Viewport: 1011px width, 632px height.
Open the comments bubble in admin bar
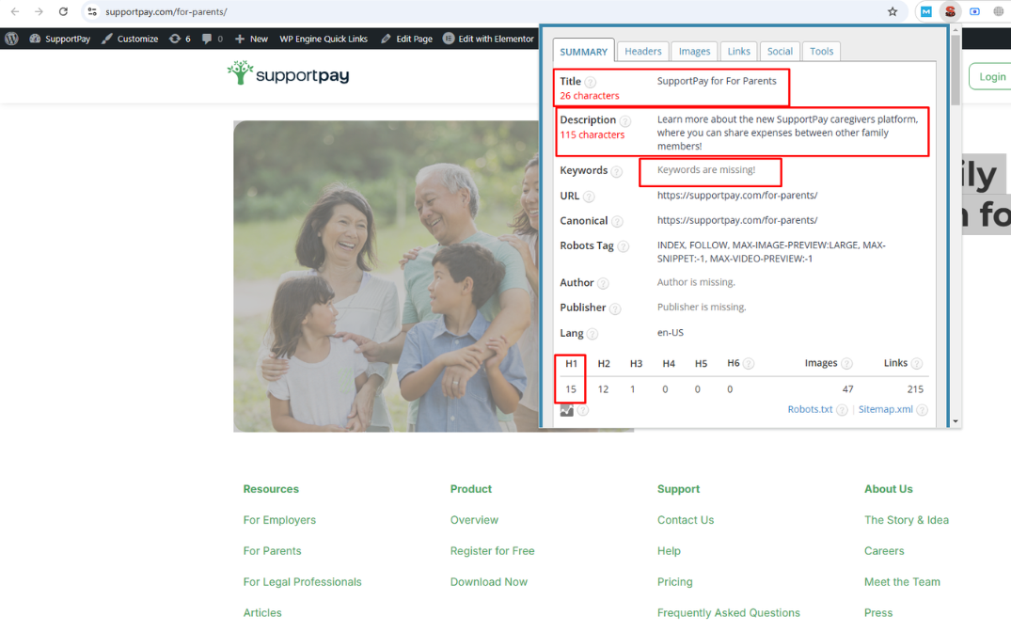click(212, 39)
